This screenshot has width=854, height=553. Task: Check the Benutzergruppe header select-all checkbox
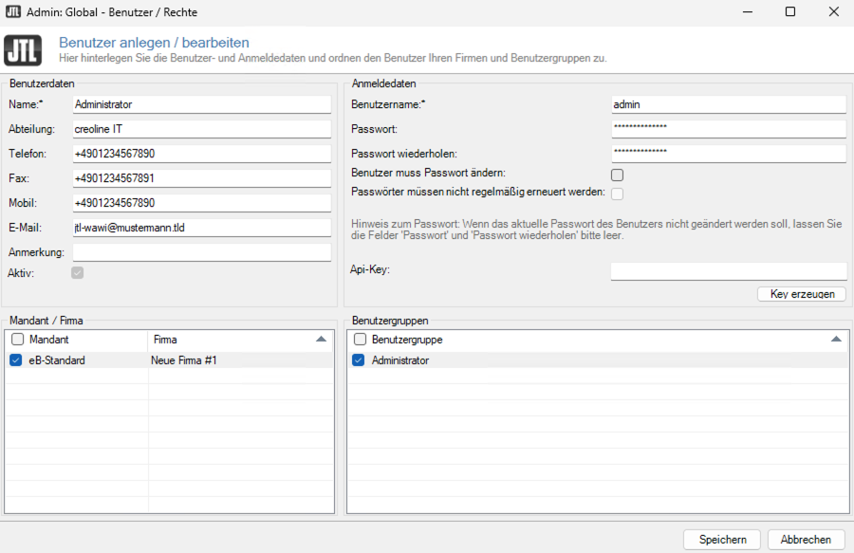(x=360, y=340)
